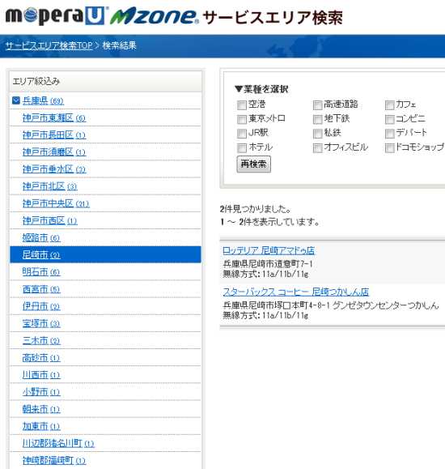445x469 pixels.
Task: Select 川辺郡猪名川町 area link
Action: pos(58,443)
